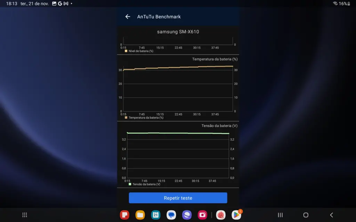
Task: Tap 'Repetir teste' to rerun the benchmark
Action: 178,198
